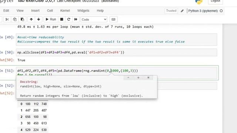Select the In [52] prompt label
This screenshot has height=133, width=237.
point(7,86)
